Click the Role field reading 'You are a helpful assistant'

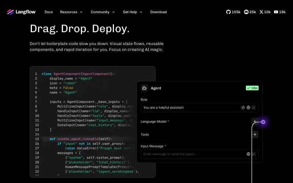[x=200, y=108]
